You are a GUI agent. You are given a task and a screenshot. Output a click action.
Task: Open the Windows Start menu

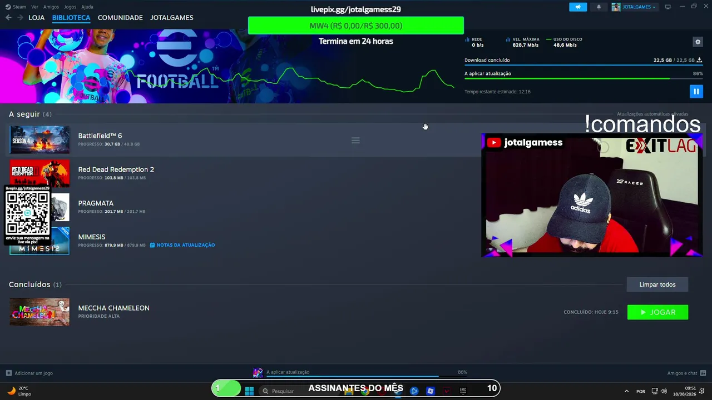[249, 391]
